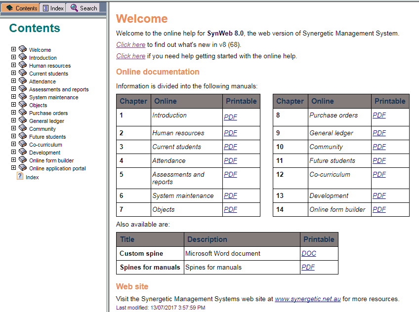Open Click here link for what's new in v8
Viewport: 419px width, 312px height.
pos(130,44)
